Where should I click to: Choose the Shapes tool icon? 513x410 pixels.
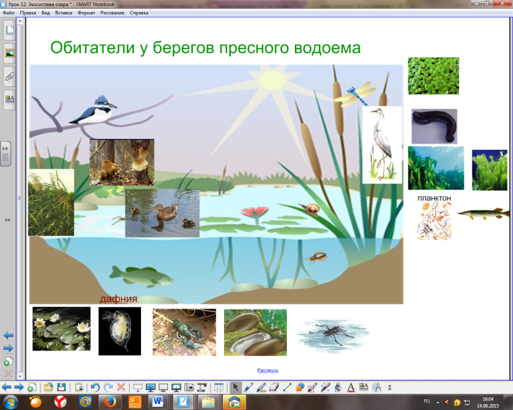coord(300,387)
